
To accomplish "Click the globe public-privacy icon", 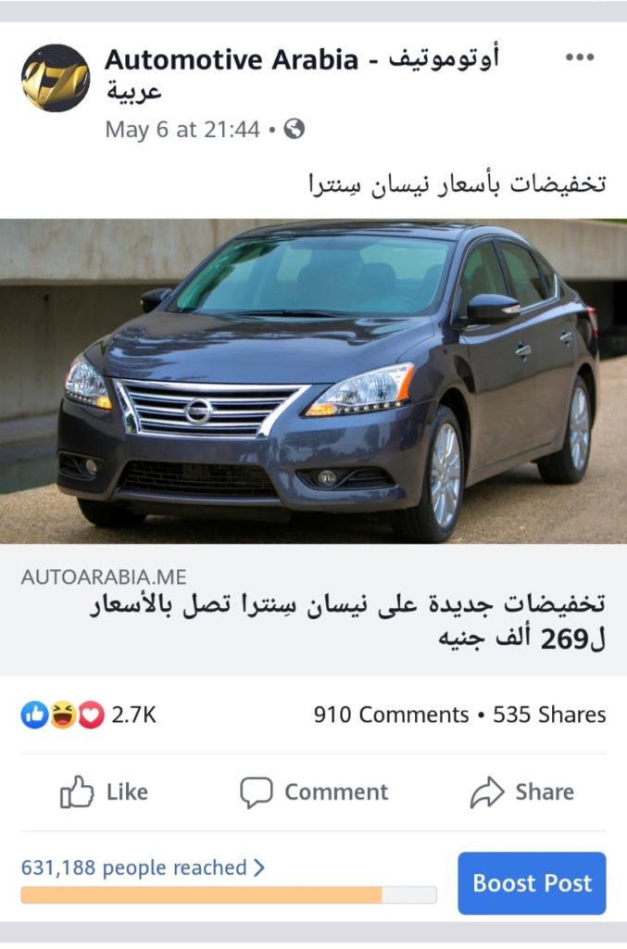I will (294, 129).
